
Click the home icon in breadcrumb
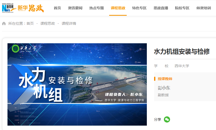pos(4,23)
